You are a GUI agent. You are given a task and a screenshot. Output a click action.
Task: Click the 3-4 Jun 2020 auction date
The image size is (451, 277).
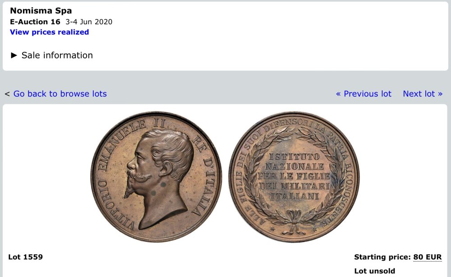88,22
